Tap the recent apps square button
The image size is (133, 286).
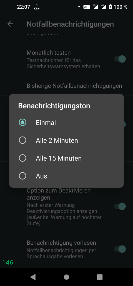pyautogui.click(x=100, y=277)
